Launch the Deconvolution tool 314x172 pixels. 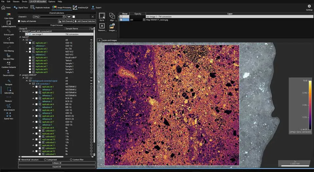coord(9,73)
